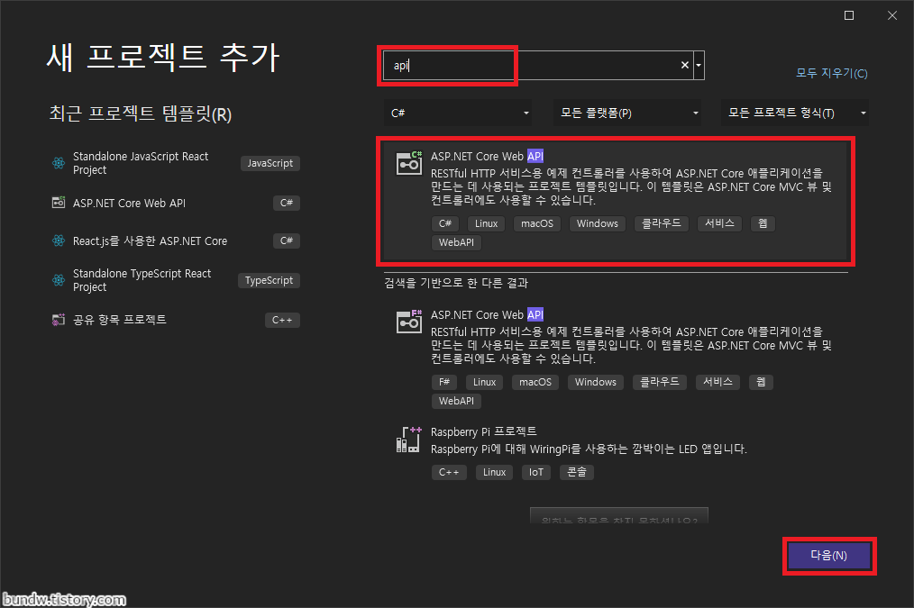Click the React icon beside Standalone TypeScript React Project
The image size is (914, 608).
click(x=59, y=280)
